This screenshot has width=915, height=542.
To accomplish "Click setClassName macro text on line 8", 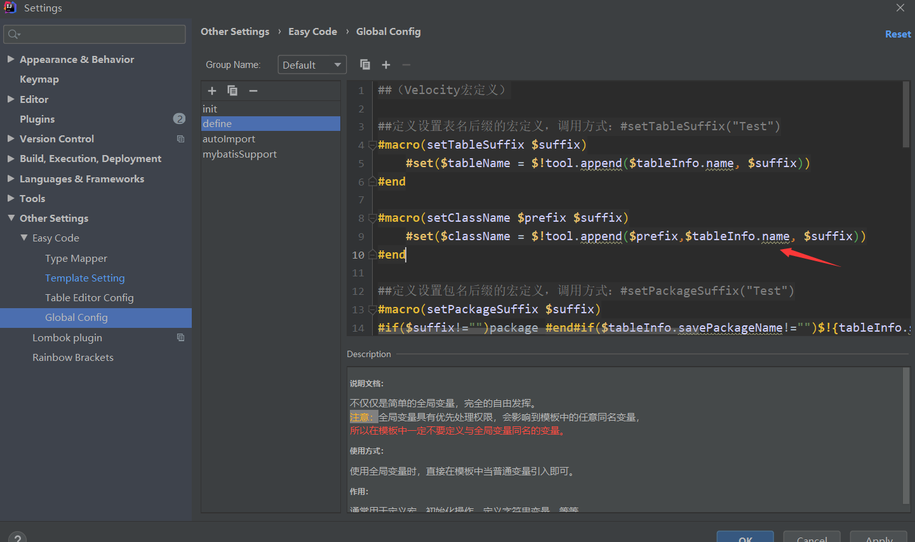I will [468, 218].
